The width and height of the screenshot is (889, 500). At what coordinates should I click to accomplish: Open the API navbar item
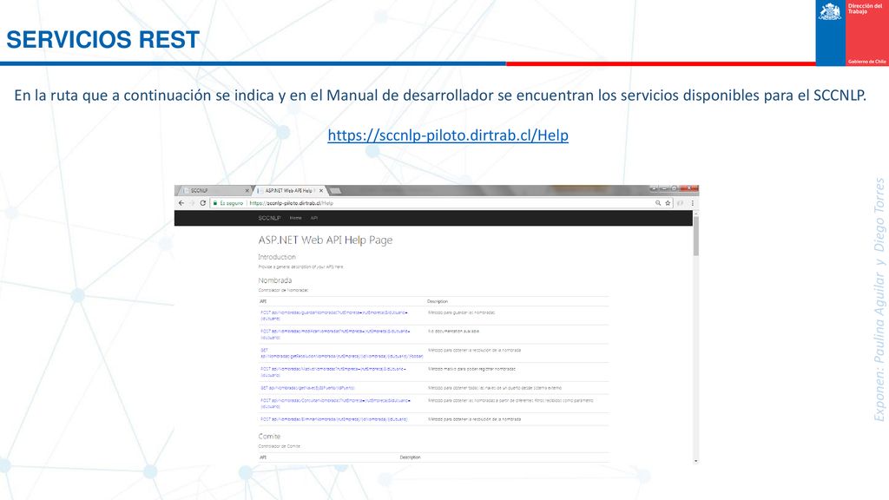(x=313, y=218)
